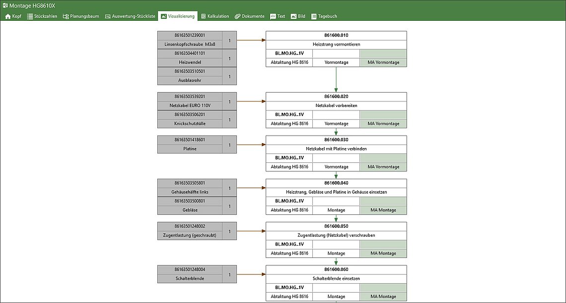Viewport: 566px width, 303px height.
Task: Click the Dokumente paperclip icon
Action: tap(237, 16)
